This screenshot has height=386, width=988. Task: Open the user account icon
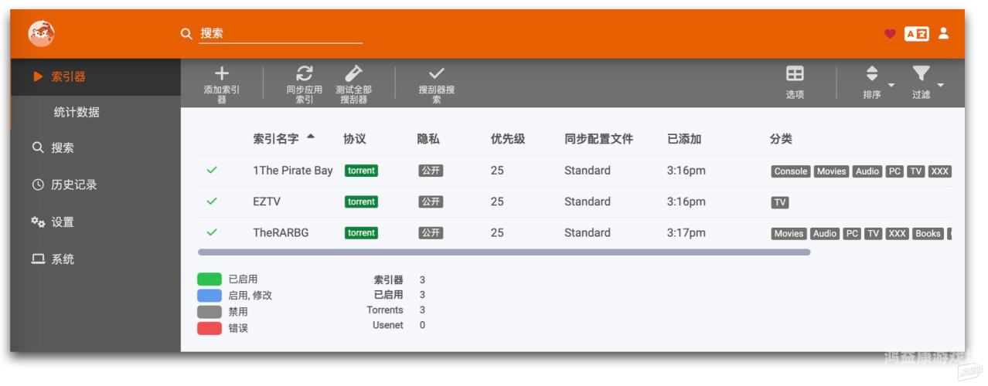[x=943, y=34]
